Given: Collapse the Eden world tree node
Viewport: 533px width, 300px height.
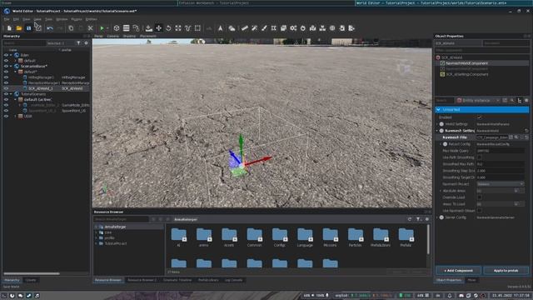Looking at the screenshot, I should coord(11,55).
